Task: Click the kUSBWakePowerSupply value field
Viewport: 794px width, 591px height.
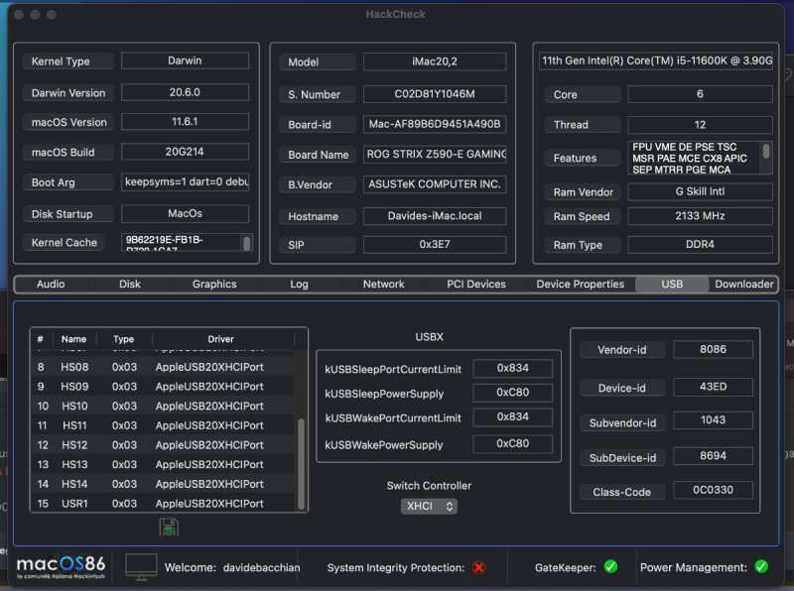Action: [512, 443]
